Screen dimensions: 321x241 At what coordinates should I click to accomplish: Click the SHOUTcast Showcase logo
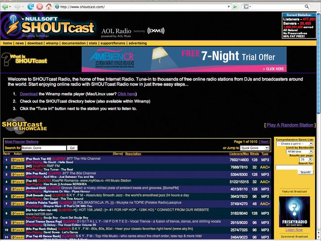[24, 126]
